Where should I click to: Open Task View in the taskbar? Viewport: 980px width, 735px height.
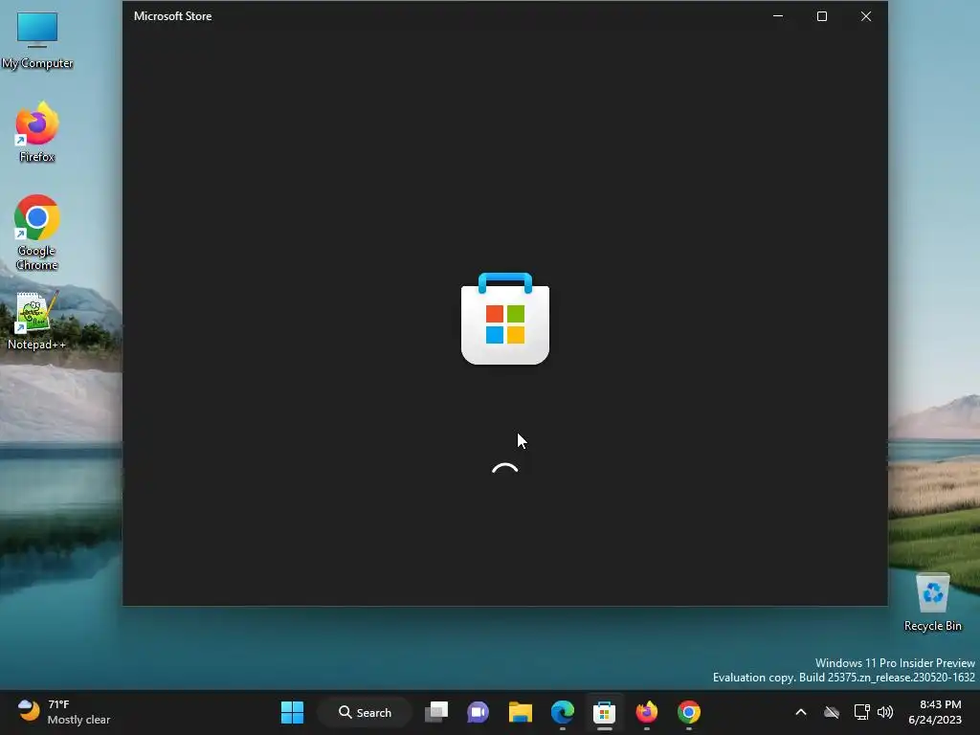[x=436, y=712]
